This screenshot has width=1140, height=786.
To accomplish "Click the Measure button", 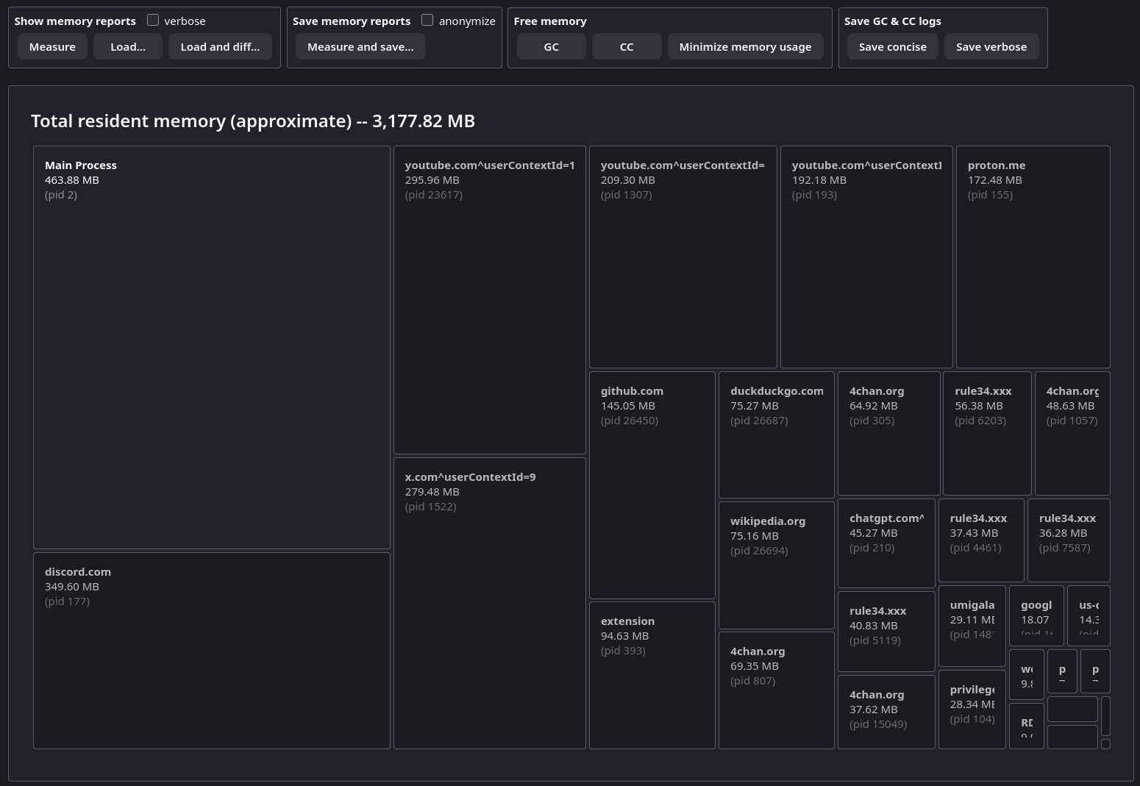I will point(52,46).
